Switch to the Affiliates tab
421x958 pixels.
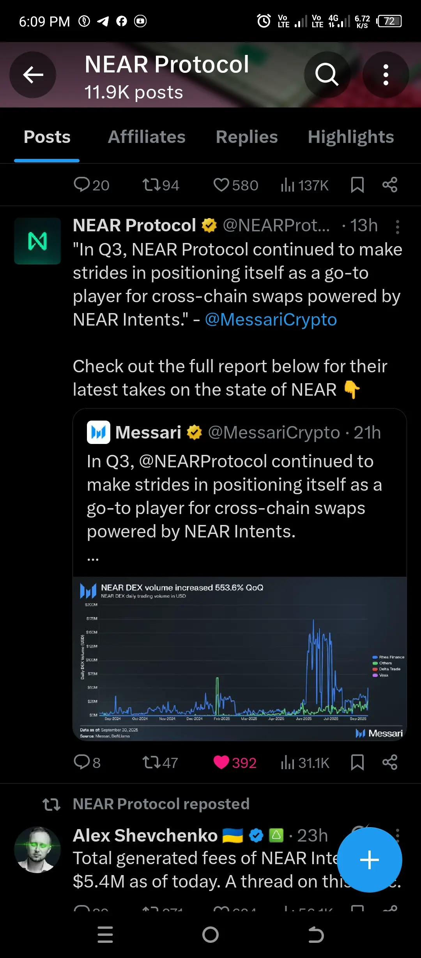(x=147, y=137)
